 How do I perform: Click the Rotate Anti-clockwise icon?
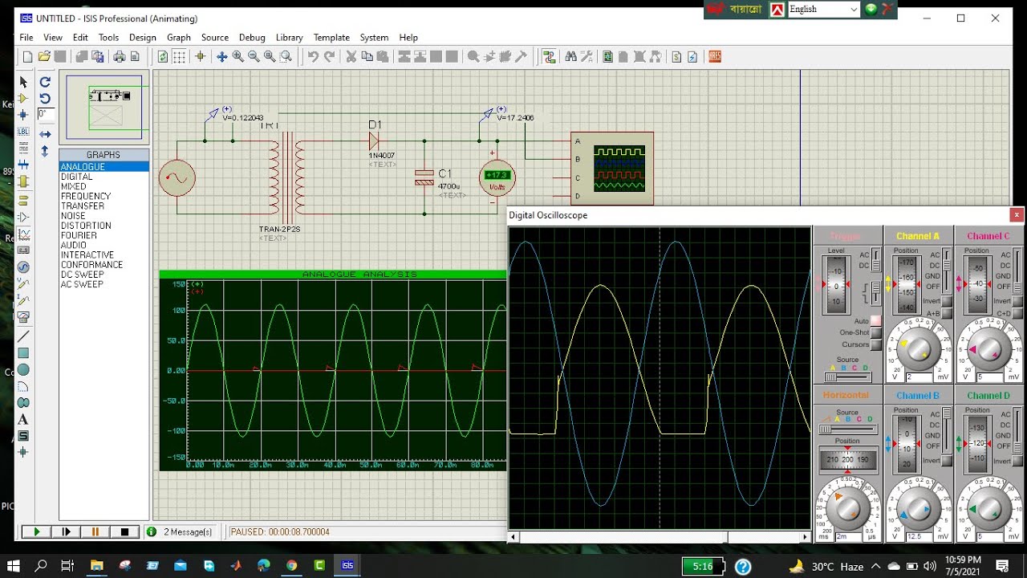46,98
